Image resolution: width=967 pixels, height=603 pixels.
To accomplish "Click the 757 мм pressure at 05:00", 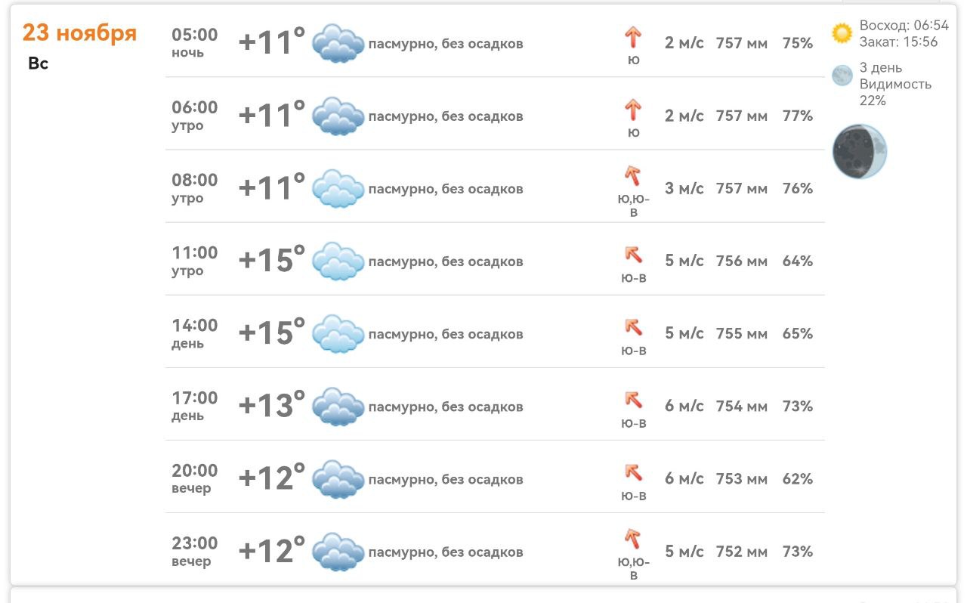I will 741,44.
